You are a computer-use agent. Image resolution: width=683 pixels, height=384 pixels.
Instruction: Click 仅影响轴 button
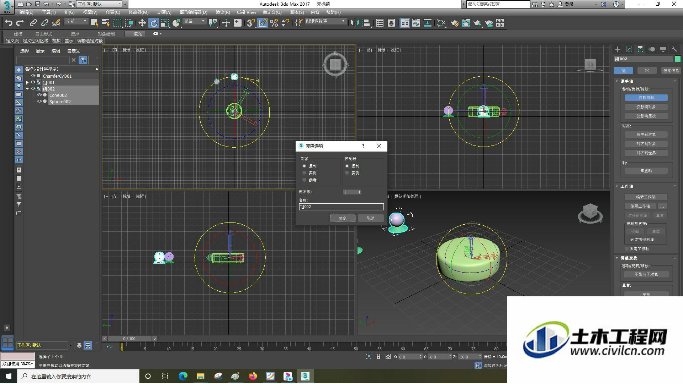(646, 98)
